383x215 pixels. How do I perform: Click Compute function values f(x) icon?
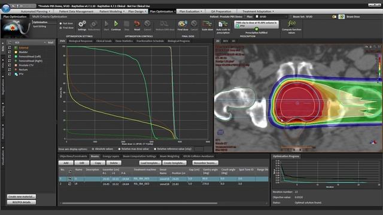pyautogui.click(x=291, y=24)
